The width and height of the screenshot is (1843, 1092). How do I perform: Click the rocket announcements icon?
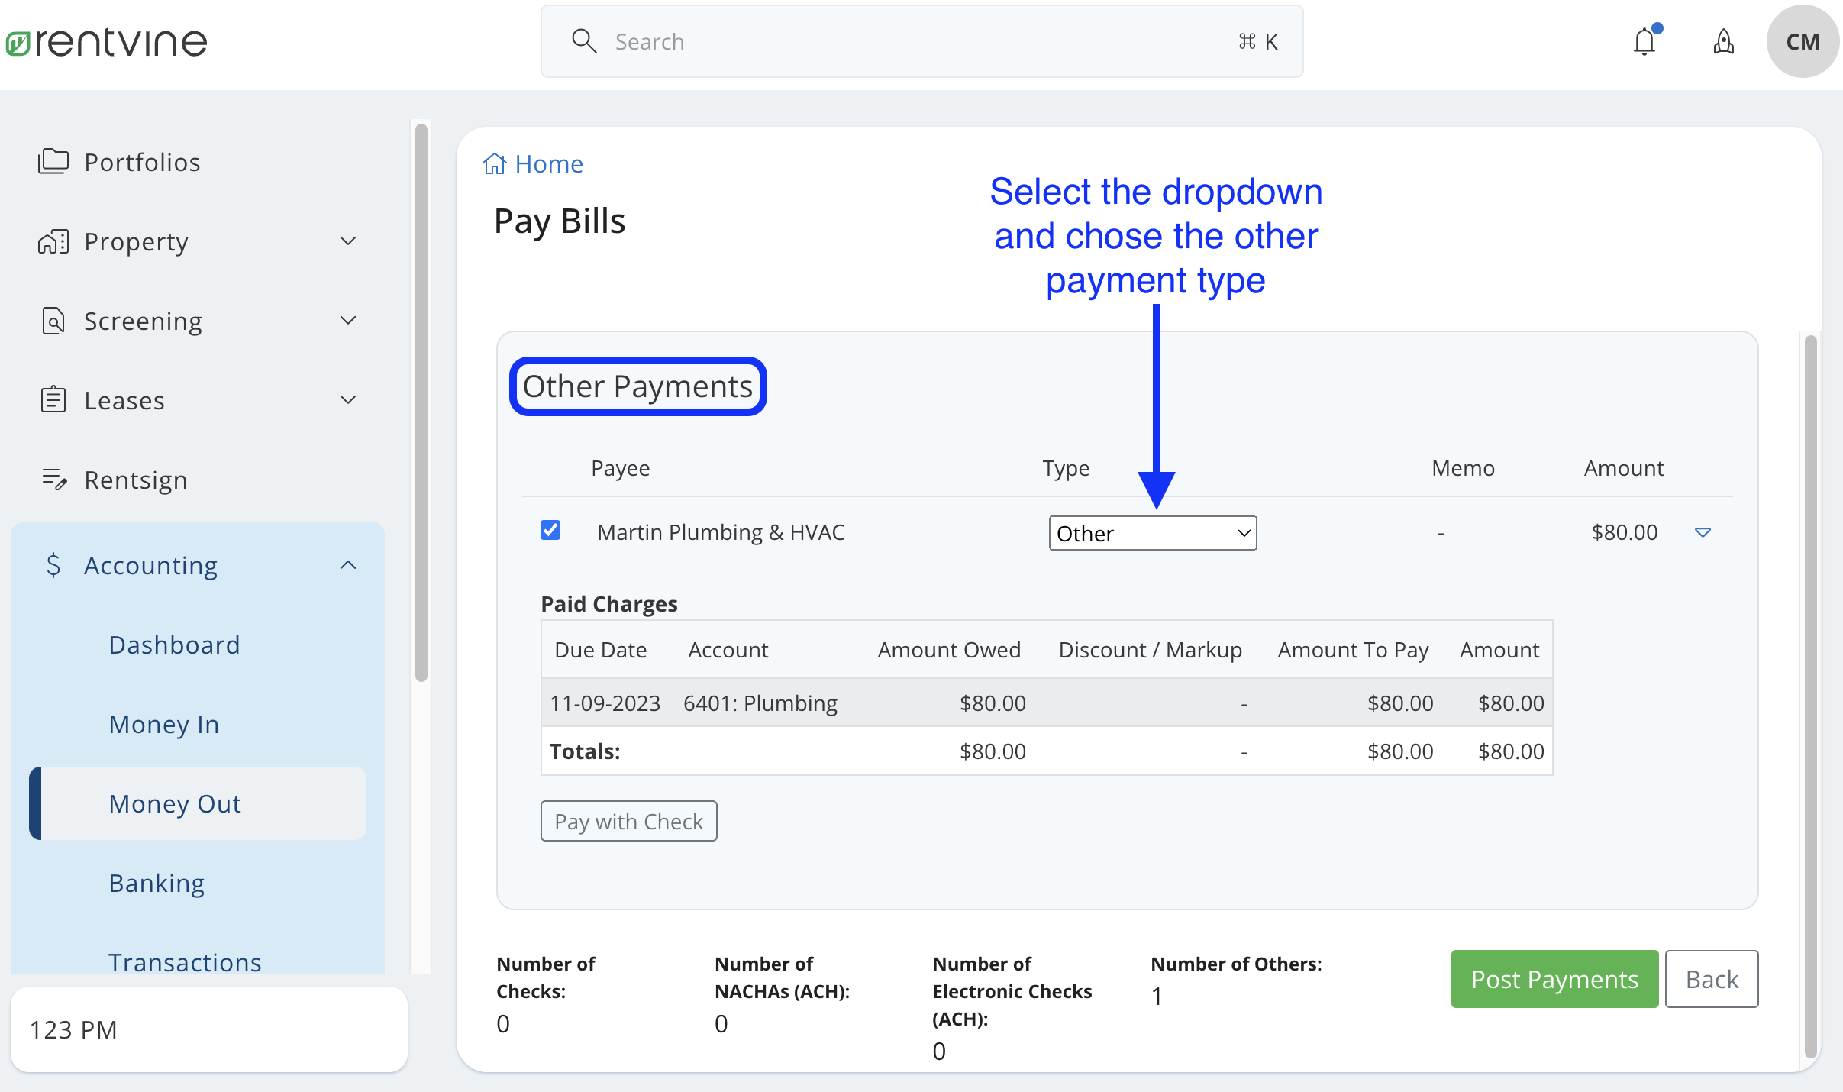coord(1723,42)
